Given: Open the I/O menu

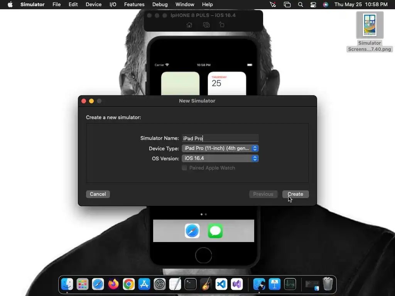Looking at the screenshot, I should point(113,5).
